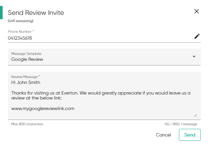Click the Review Message field label
This screenshot has width=208, height=150.
25,77
